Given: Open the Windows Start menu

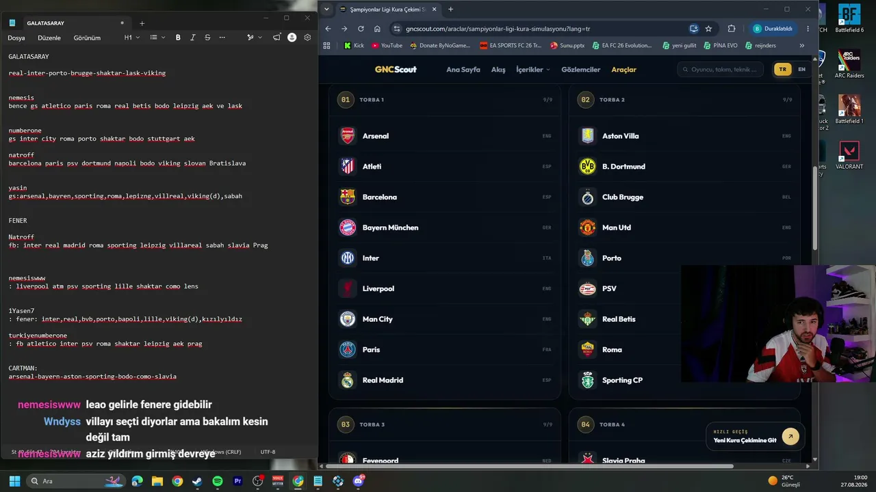Looking at the screenshot, I should click(x=14, y=481).
